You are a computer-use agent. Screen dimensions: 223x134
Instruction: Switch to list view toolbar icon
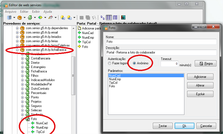tap(109, 18)
